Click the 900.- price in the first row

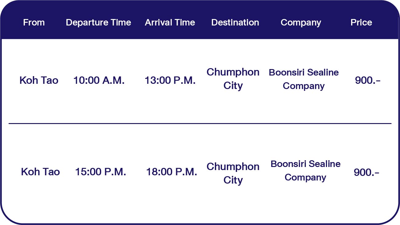[368, 80]
